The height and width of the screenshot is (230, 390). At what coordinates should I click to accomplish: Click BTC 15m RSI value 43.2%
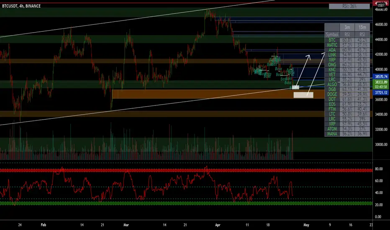tap(362, 40)
